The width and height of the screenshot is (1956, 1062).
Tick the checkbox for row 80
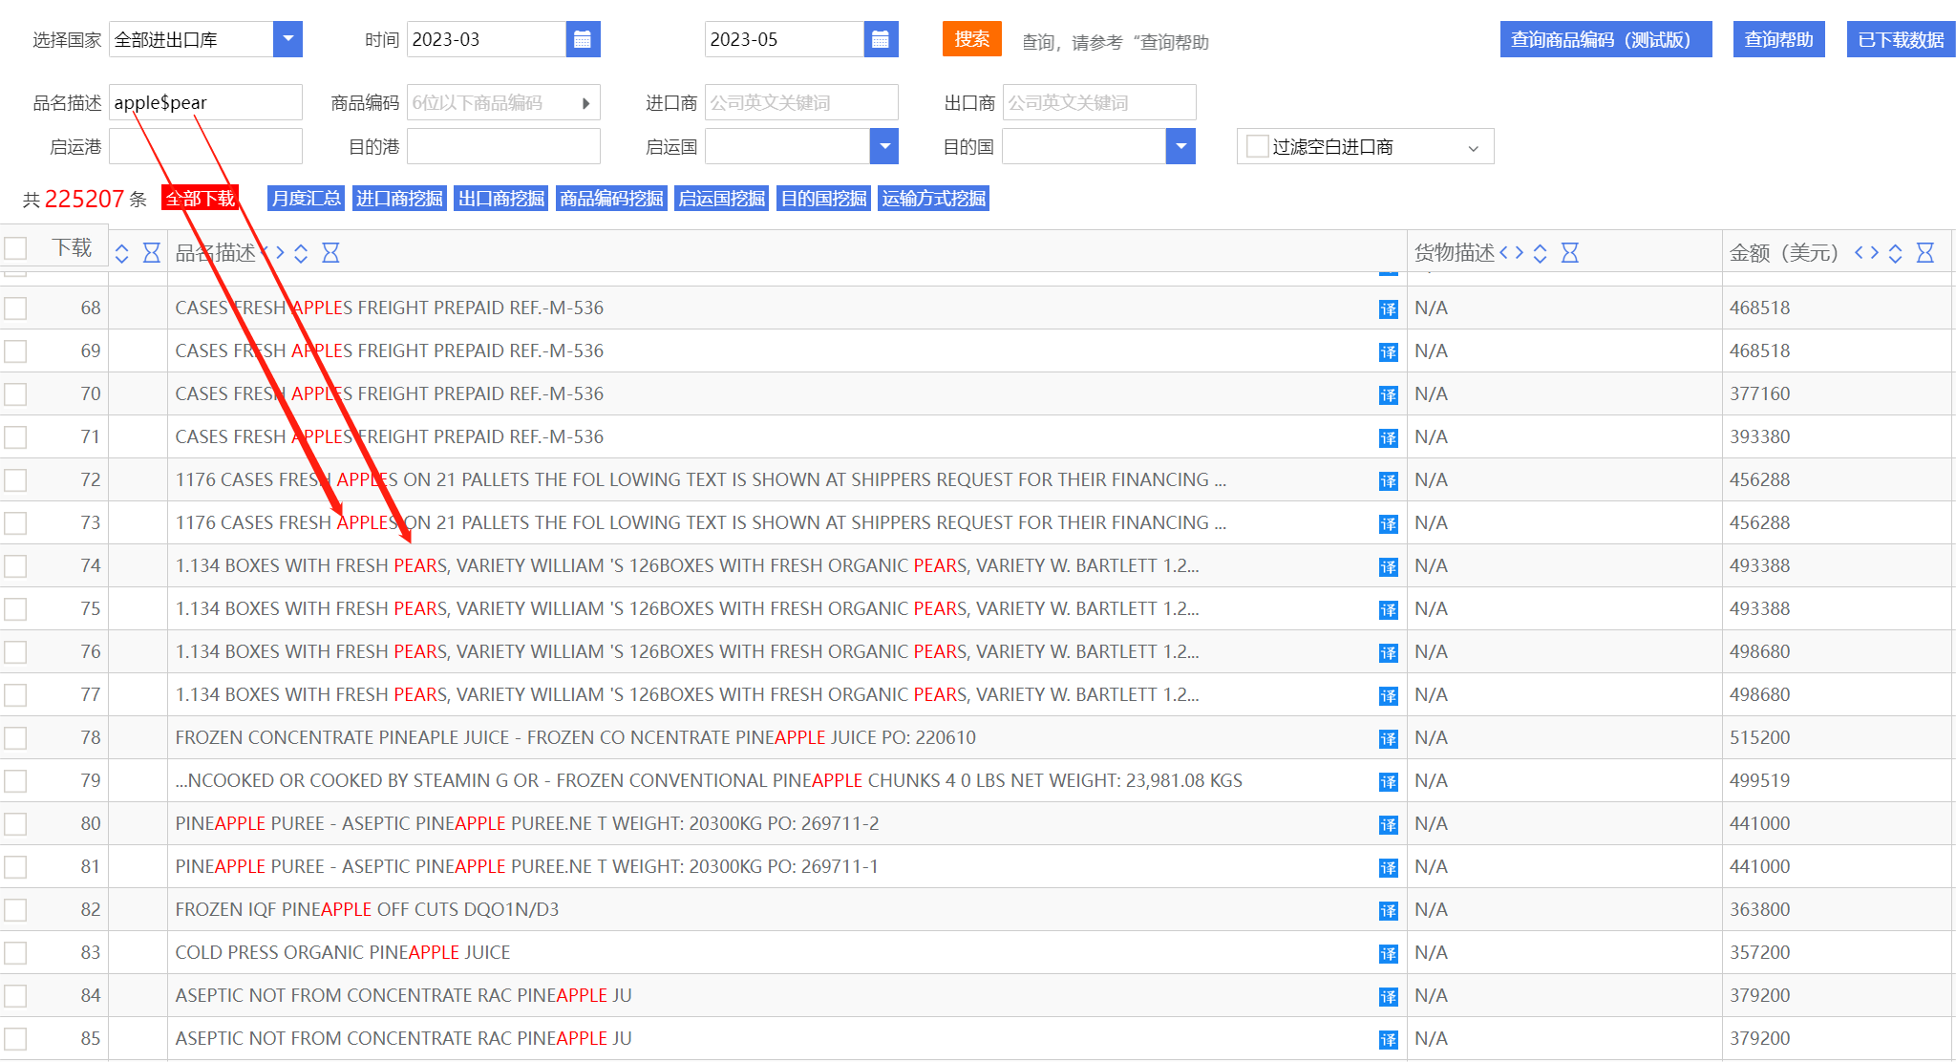tap(15, 824)
